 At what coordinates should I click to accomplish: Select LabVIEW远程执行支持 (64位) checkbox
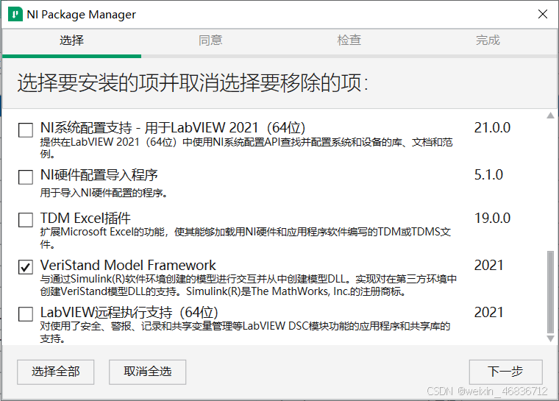tap(26, 314)
